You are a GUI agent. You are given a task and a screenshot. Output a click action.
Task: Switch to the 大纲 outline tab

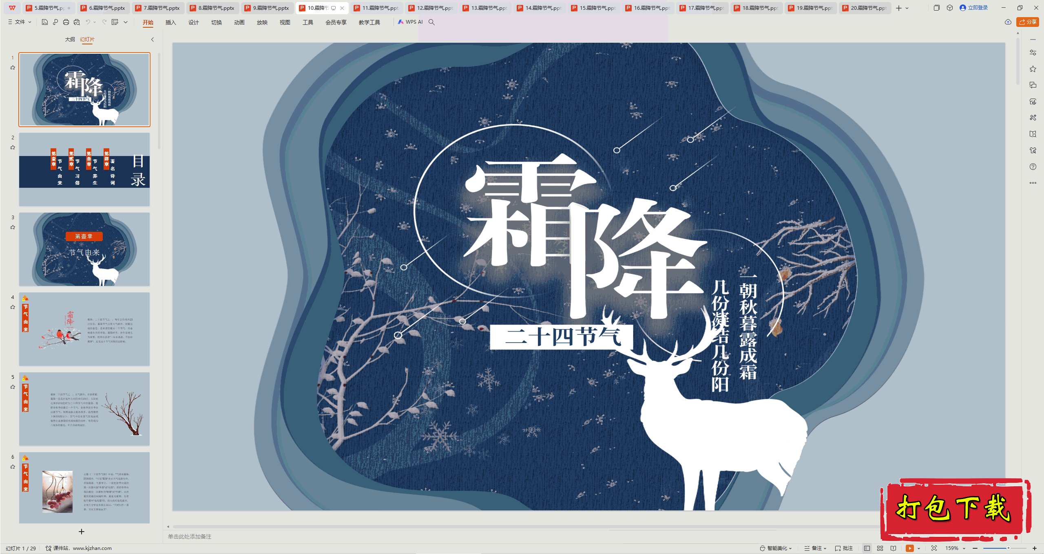click(70, 40)
